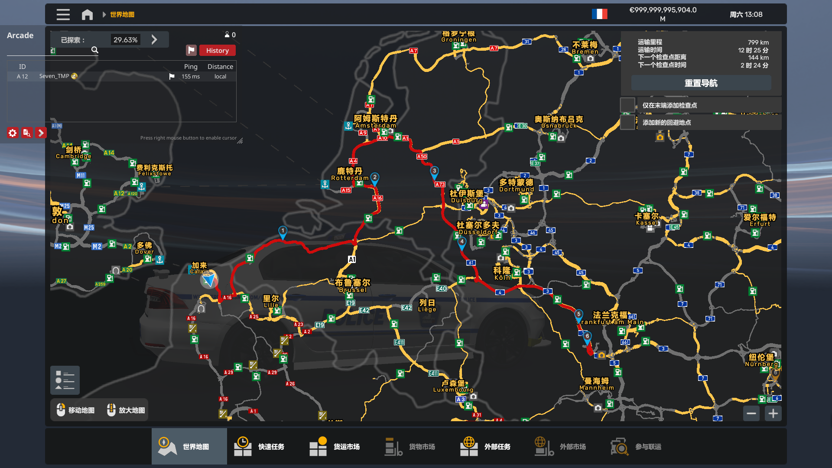Open the red gear settings icon
Screen dimensions: 832x468
pyautogui.click(x=13, y=133)
